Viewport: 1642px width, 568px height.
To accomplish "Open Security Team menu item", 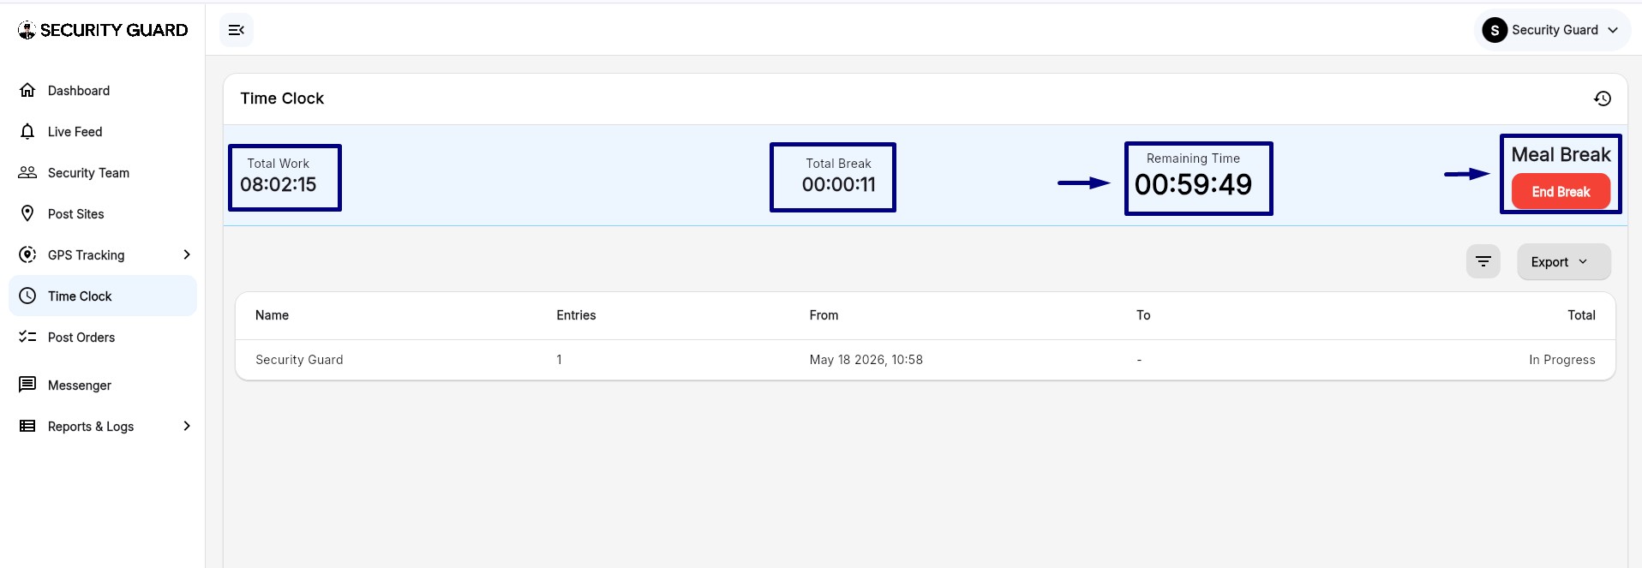I will point(103,172).
